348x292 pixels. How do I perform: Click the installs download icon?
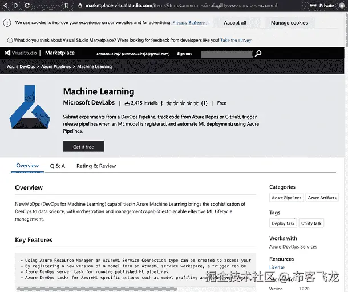coord(127,103)
